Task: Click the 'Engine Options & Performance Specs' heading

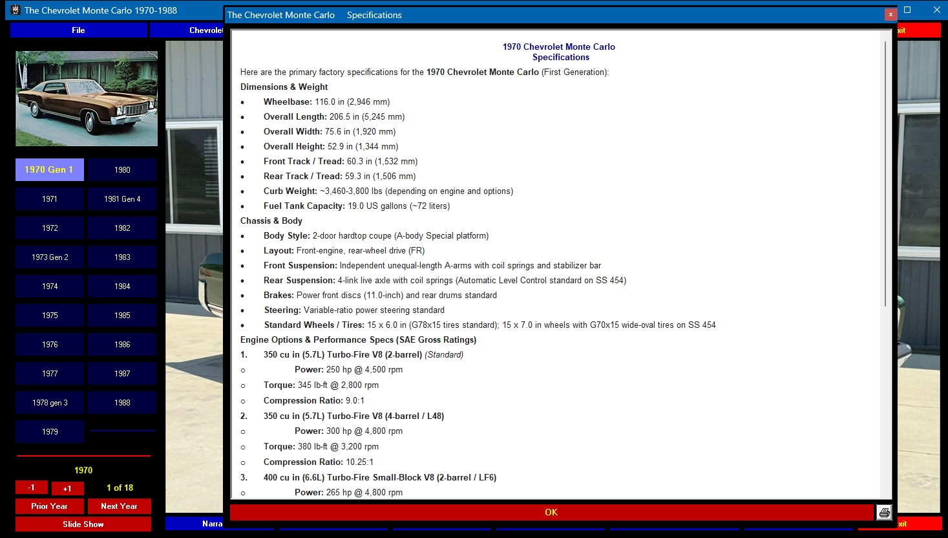Action: tap(358, 339)
